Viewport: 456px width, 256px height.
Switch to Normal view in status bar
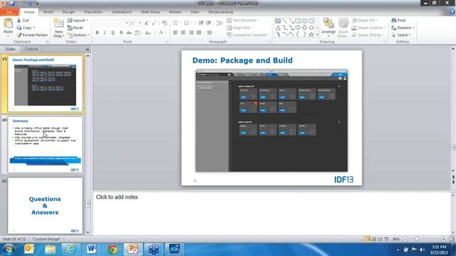click(x=368, y=239)
